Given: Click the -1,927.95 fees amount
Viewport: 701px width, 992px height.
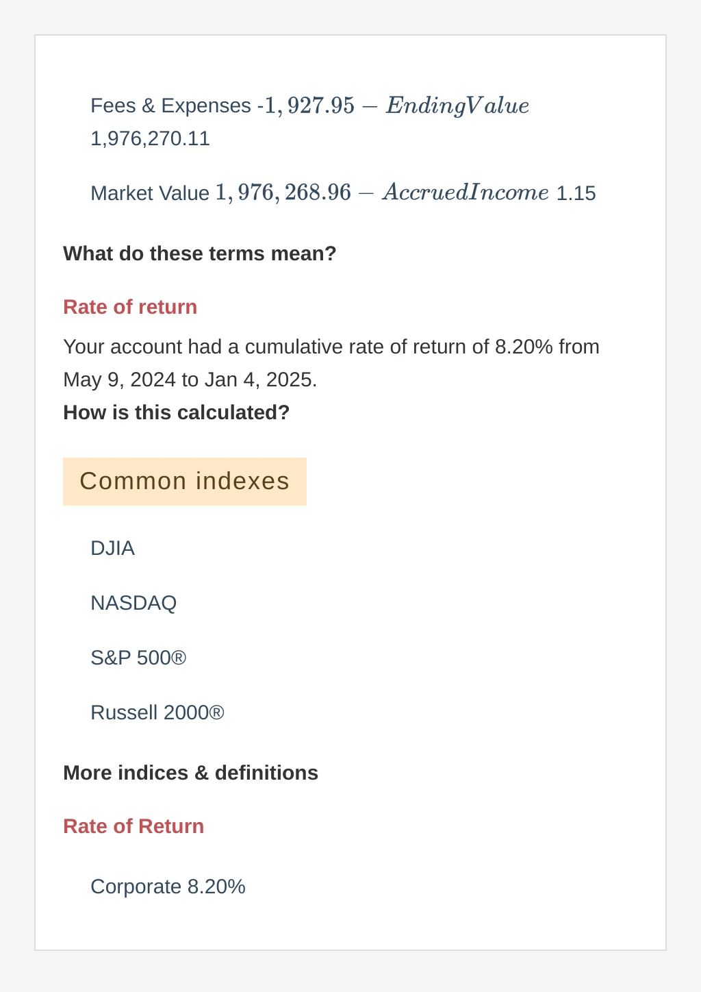Looking at the screenshot, I should pos(307,106).
